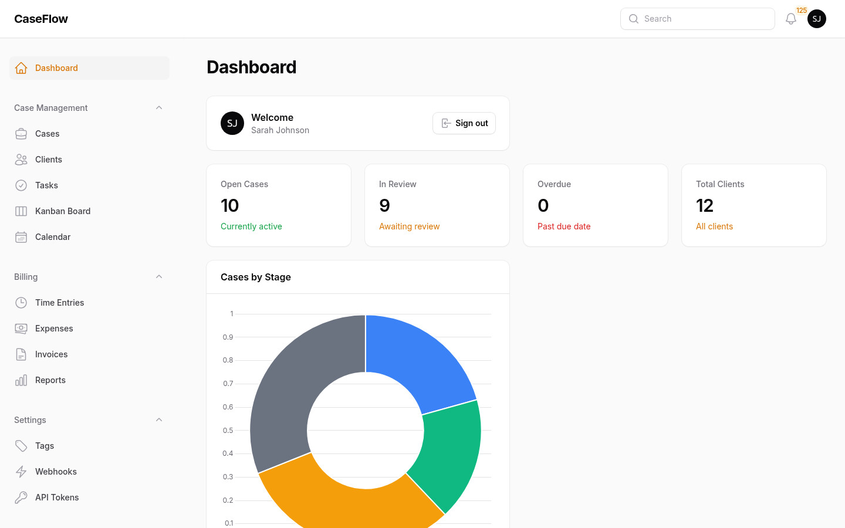Open the search magnifier icon
Screen dimensions: 845x528
634,18
